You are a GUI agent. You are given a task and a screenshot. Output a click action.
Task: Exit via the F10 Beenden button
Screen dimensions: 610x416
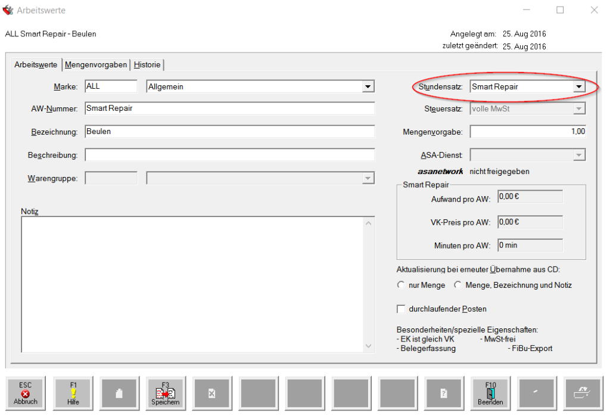point(490,393)
